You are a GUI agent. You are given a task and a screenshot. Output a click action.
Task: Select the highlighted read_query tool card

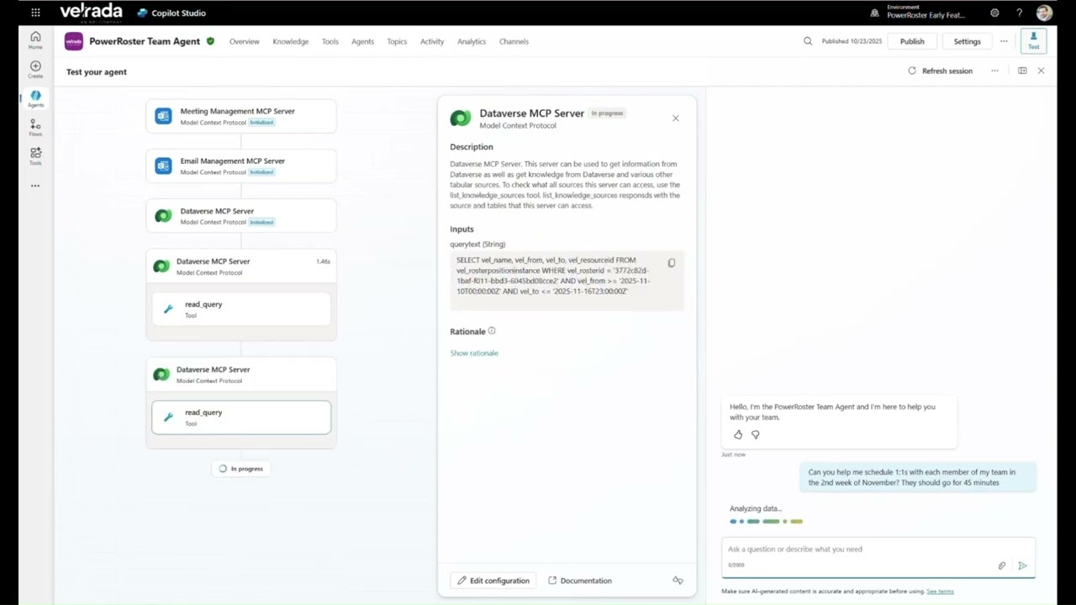[x=241, y=418]
